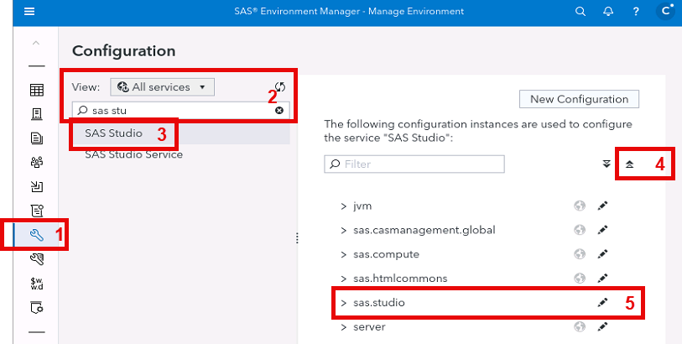The width and height of the screenshot is (682, 344).
Task: Expand the jvm configuration instance
Action: 344,206
